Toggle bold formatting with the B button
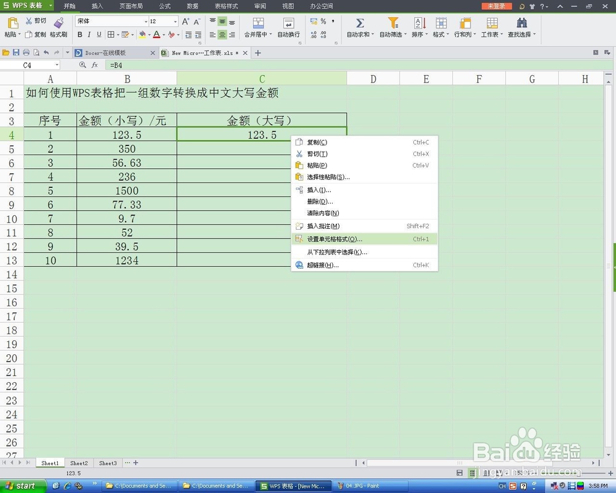 [x=80, y=35]
